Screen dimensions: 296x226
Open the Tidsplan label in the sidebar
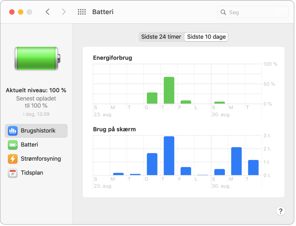32,173
